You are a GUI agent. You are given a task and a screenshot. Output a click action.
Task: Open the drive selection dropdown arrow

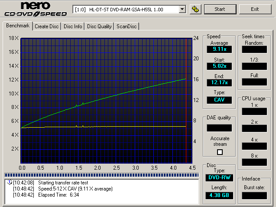click(x=182, y=9)
